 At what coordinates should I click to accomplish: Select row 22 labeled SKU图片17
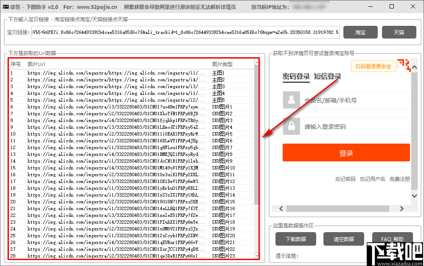132,215
